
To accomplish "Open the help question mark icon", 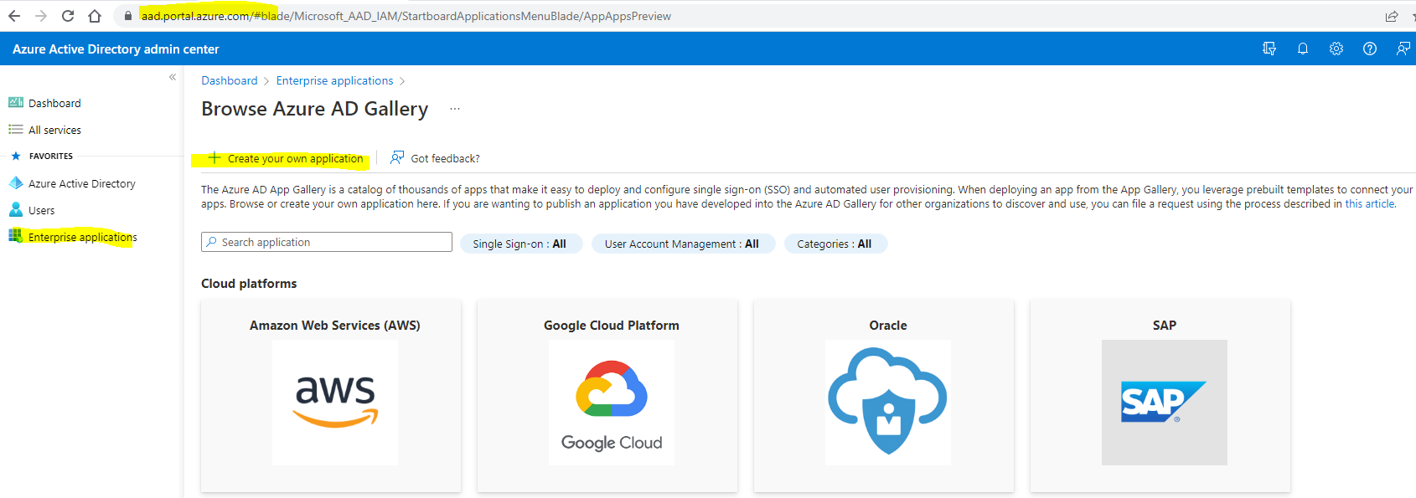I will coord(1370,49).
